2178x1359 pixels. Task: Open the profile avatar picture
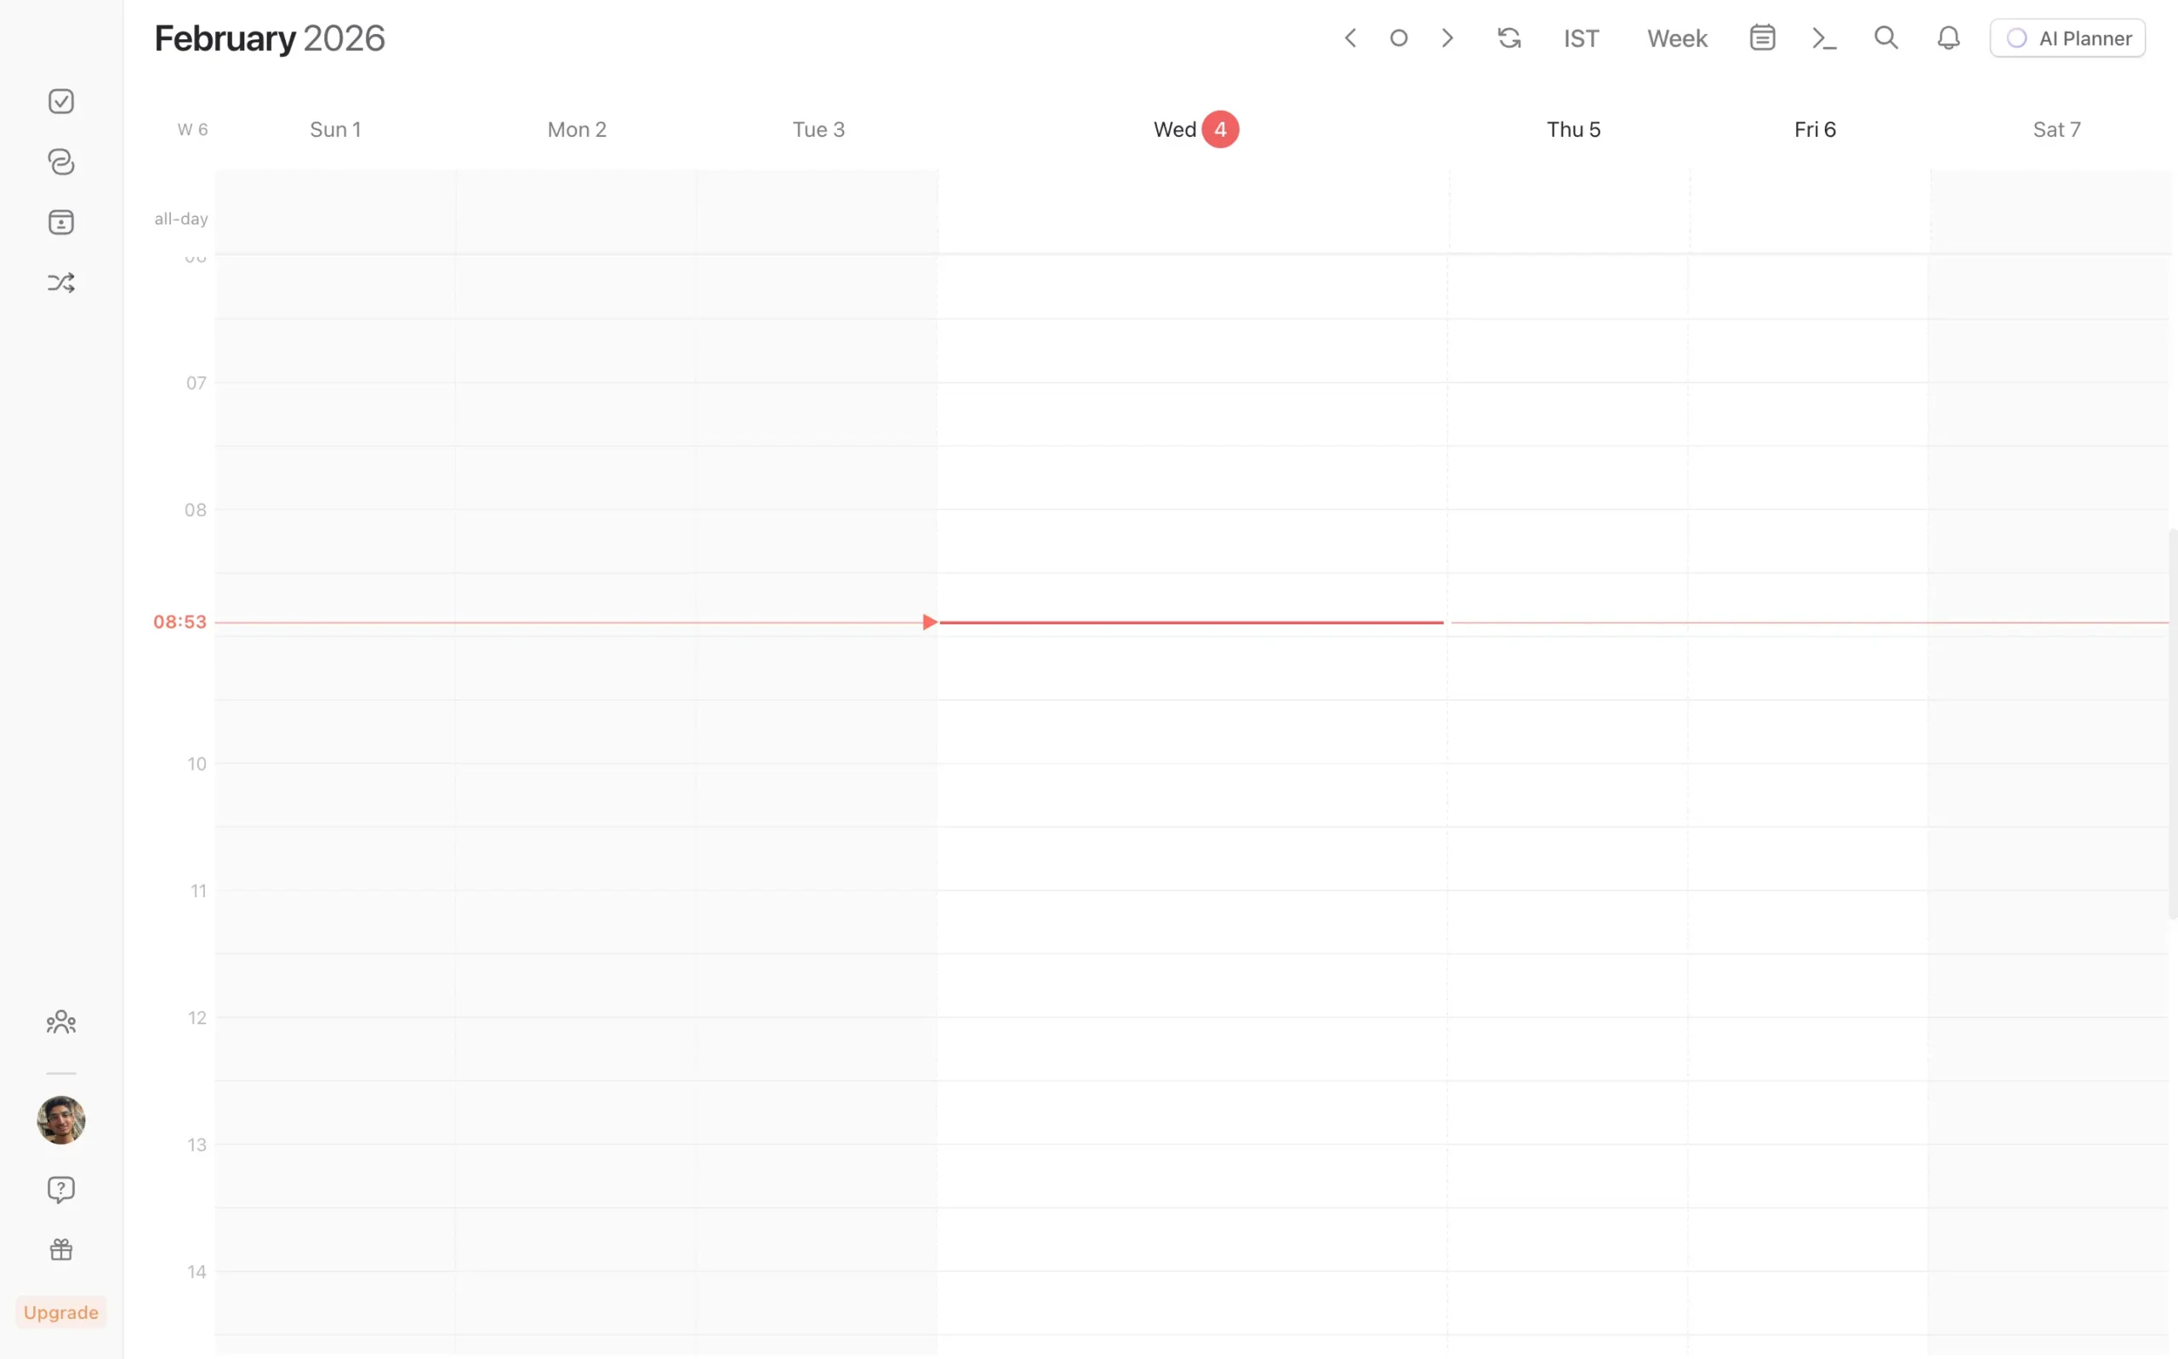point(60,1120)
